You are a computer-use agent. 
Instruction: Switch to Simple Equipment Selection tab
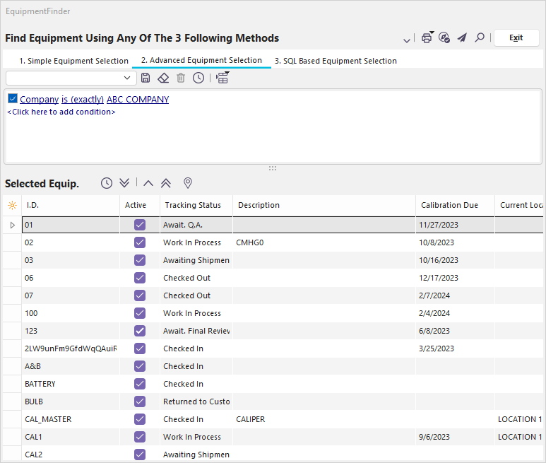(x=73, y=61)
